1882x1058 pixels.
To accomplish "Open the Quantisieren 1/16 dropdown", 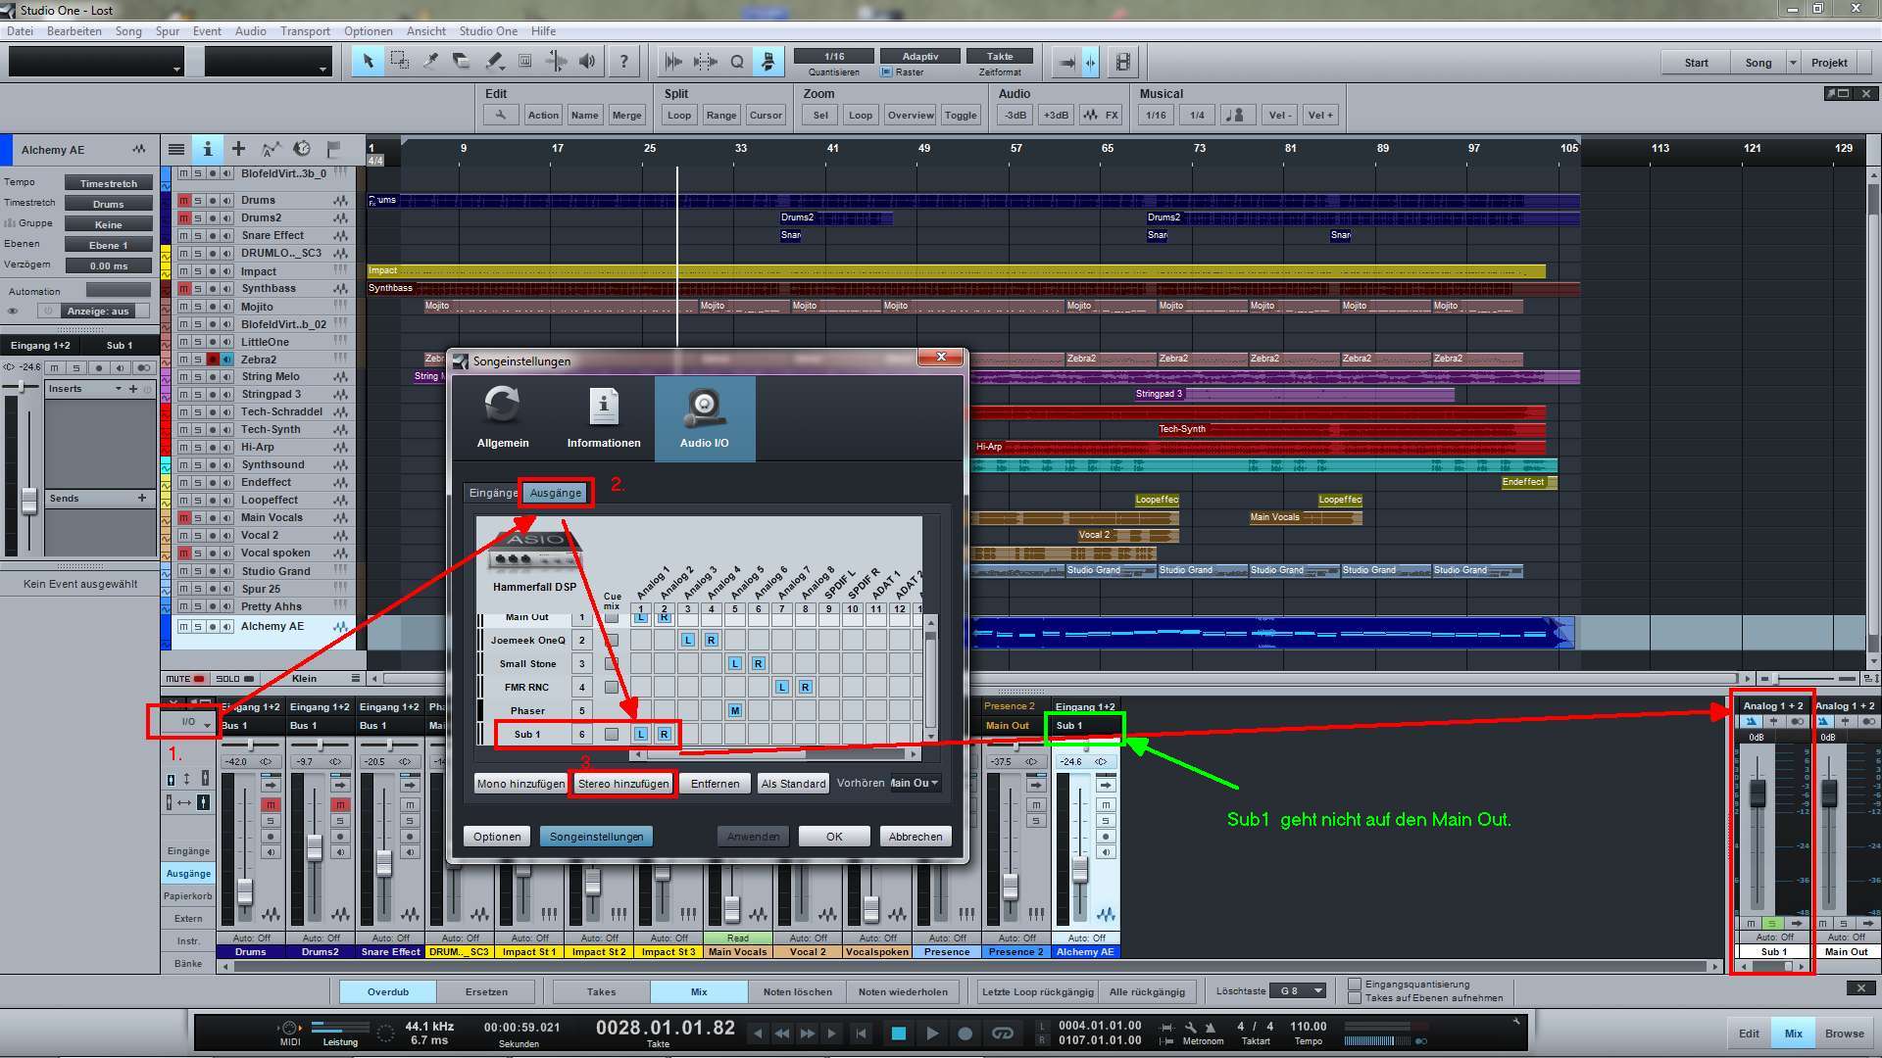I will pyautogui.click(x=833, y=56).
